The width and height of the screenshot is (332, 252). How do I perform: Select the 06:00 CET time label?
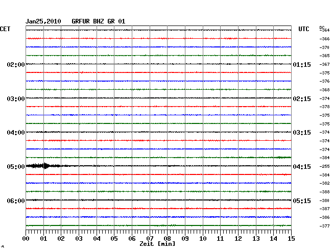[16, 200]
